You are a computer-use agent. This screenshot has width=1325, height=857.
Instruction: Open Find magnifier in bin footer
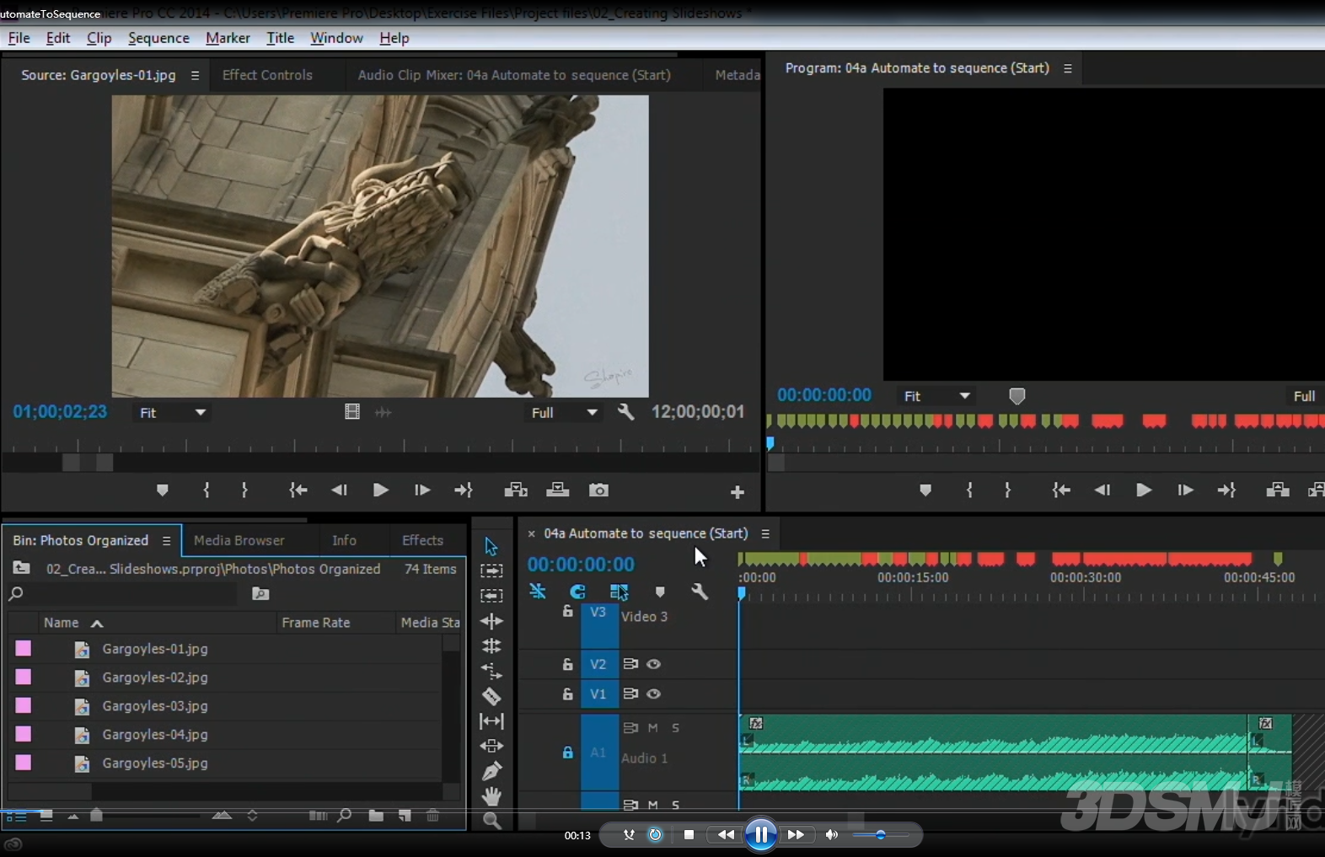(345, 816)
